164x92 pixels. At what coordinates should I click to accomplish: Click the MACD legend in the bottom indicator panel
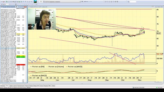click(x=38, y=75)
